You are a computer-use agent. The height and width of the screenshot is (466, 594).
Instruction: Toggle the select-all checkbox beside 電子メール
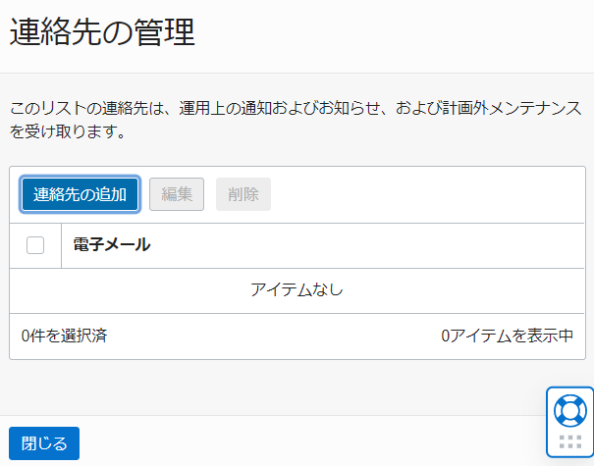35,245
